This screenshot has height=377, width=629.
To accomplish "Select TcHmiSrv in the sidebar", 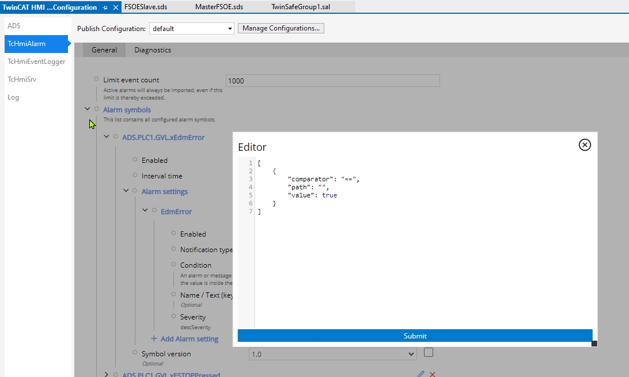I will point(22,79).
